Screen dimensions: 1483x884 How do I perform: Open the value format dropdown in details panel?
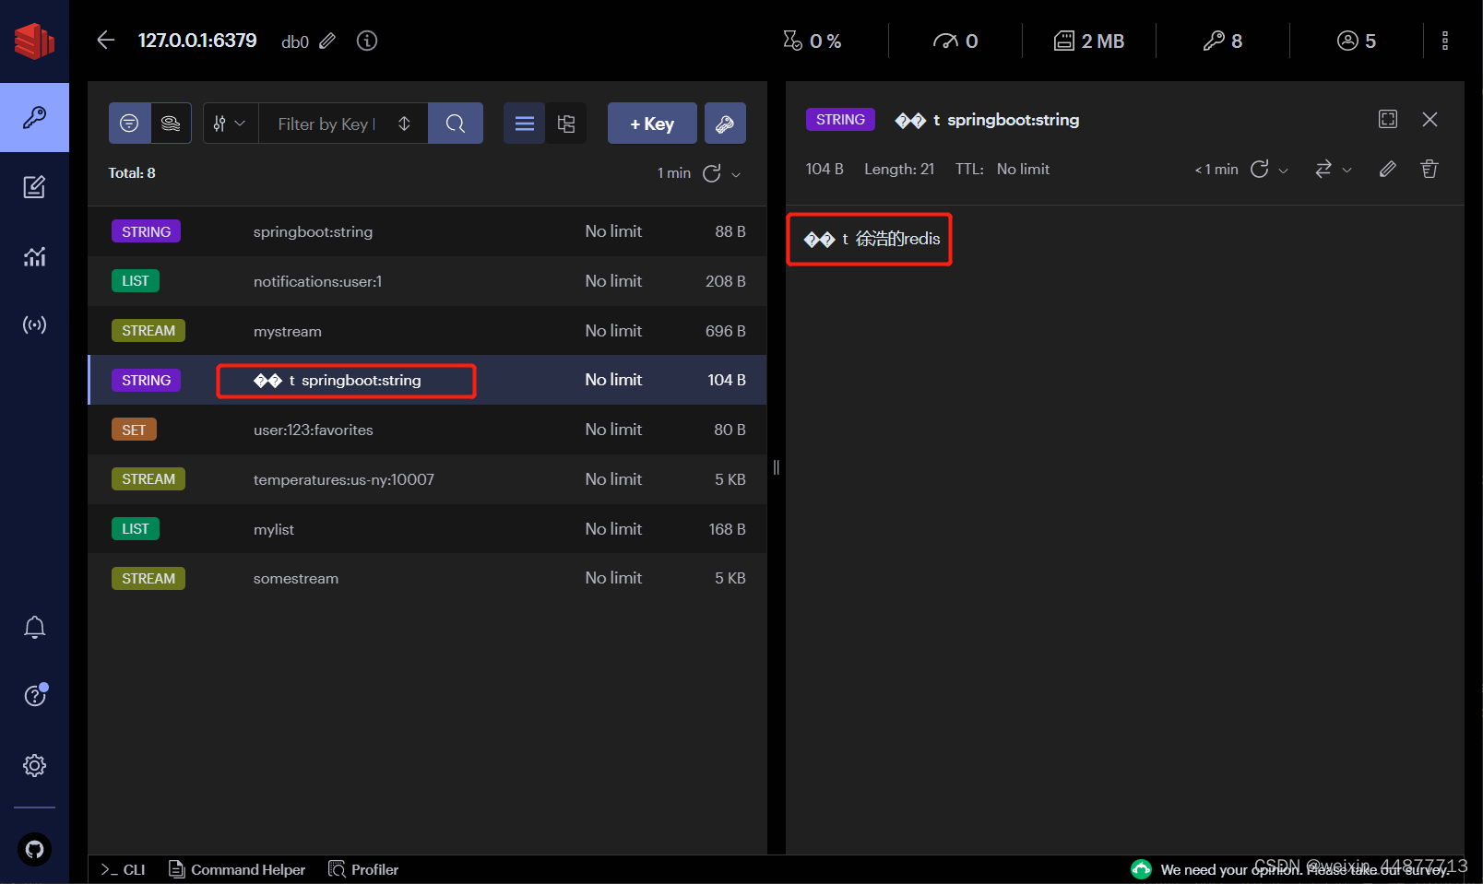(x=1334, y=169)
